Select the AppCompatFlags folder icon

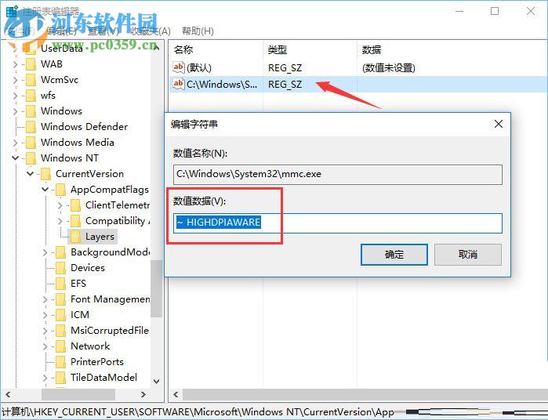coord(61,190)
